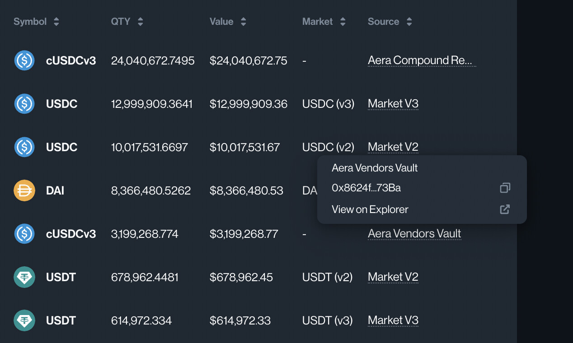573x343 pixels.
Task: Open the Aera Compound Re... source link
Action: 420,60
